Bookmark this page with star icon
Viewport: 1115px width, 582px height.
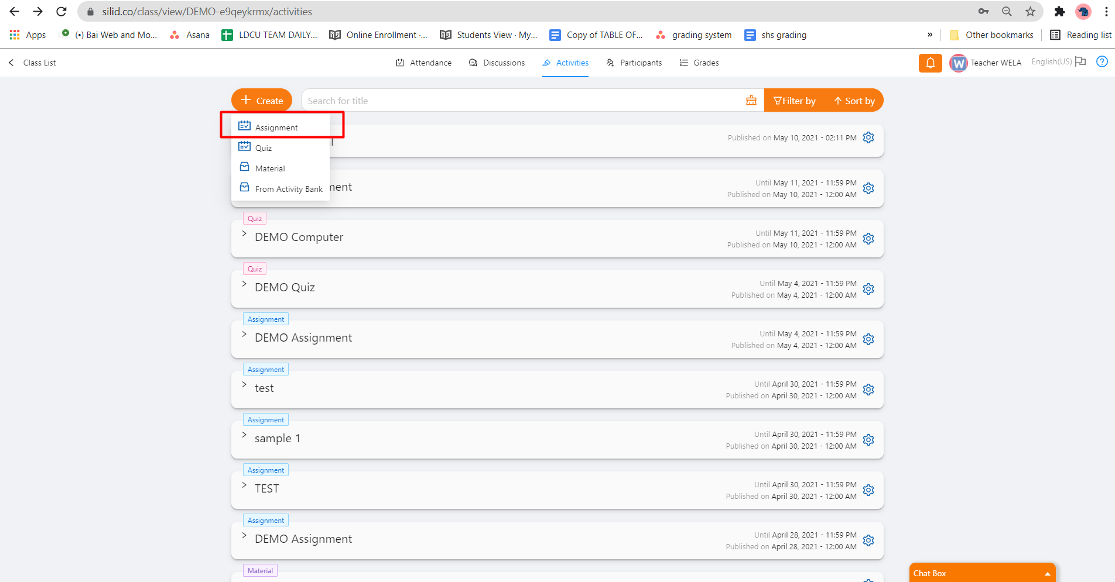[x=1030, y=12]
